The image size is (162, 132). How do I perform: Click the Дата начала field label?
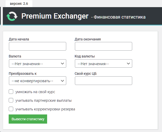pyautogui.click(x=19, y=39)
